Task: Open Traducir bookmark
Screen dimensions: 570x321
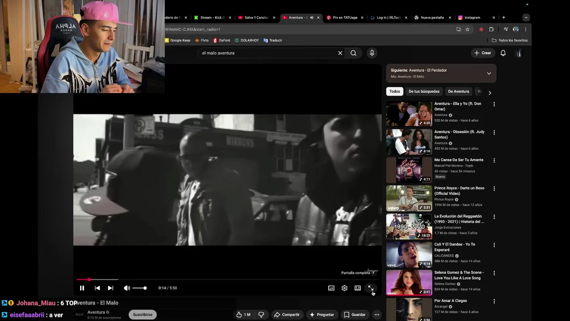Action: 273,40
